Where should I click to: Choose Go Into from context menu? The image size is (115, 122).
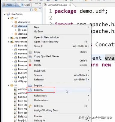pos(59,31)
